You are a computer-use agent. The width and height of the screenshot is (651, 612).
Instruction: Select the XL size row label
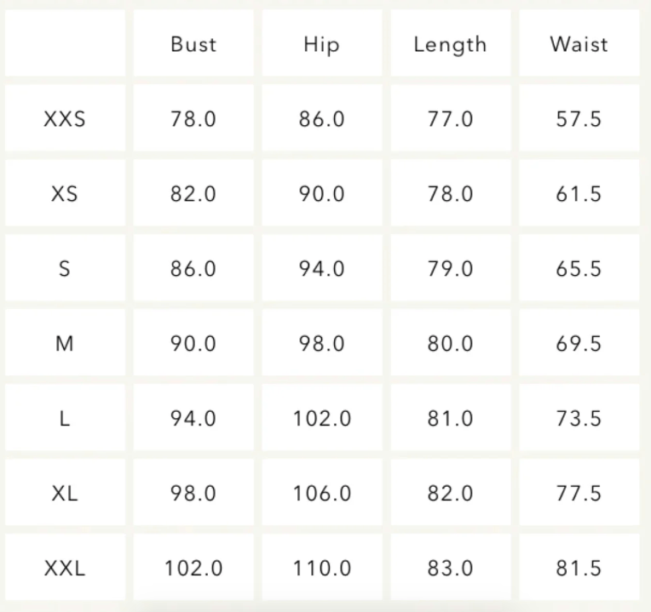[x=65, y=494]
